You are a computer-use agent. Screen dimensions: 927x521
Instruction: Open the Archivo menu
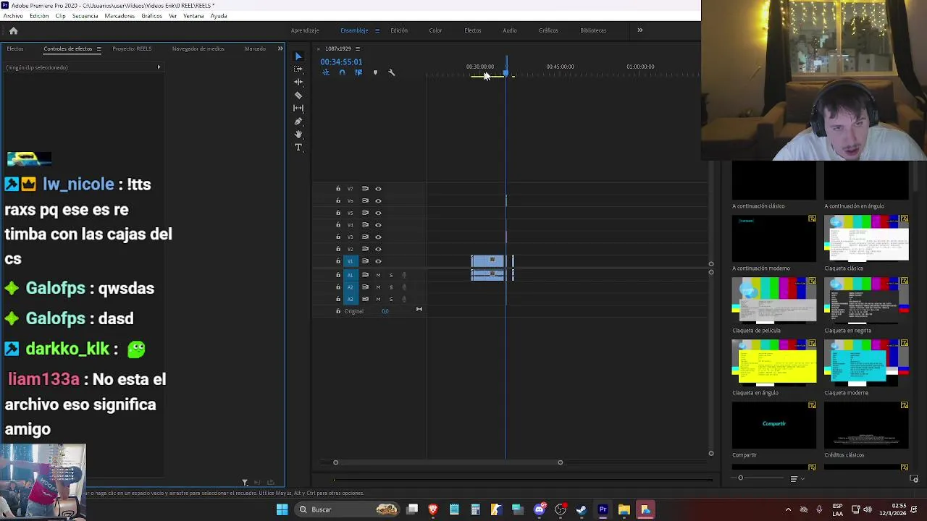pos(12,16)
